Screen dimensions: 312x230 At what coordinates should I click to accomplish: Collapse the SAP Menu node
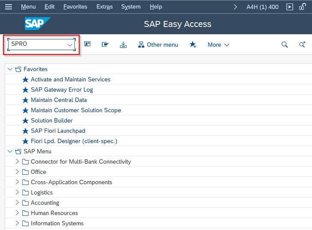(x=10, y=151)
